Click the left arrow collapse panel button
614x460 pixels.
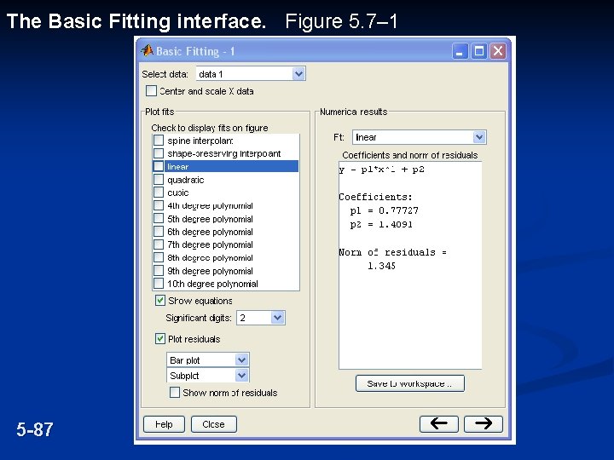click(439, 423)
